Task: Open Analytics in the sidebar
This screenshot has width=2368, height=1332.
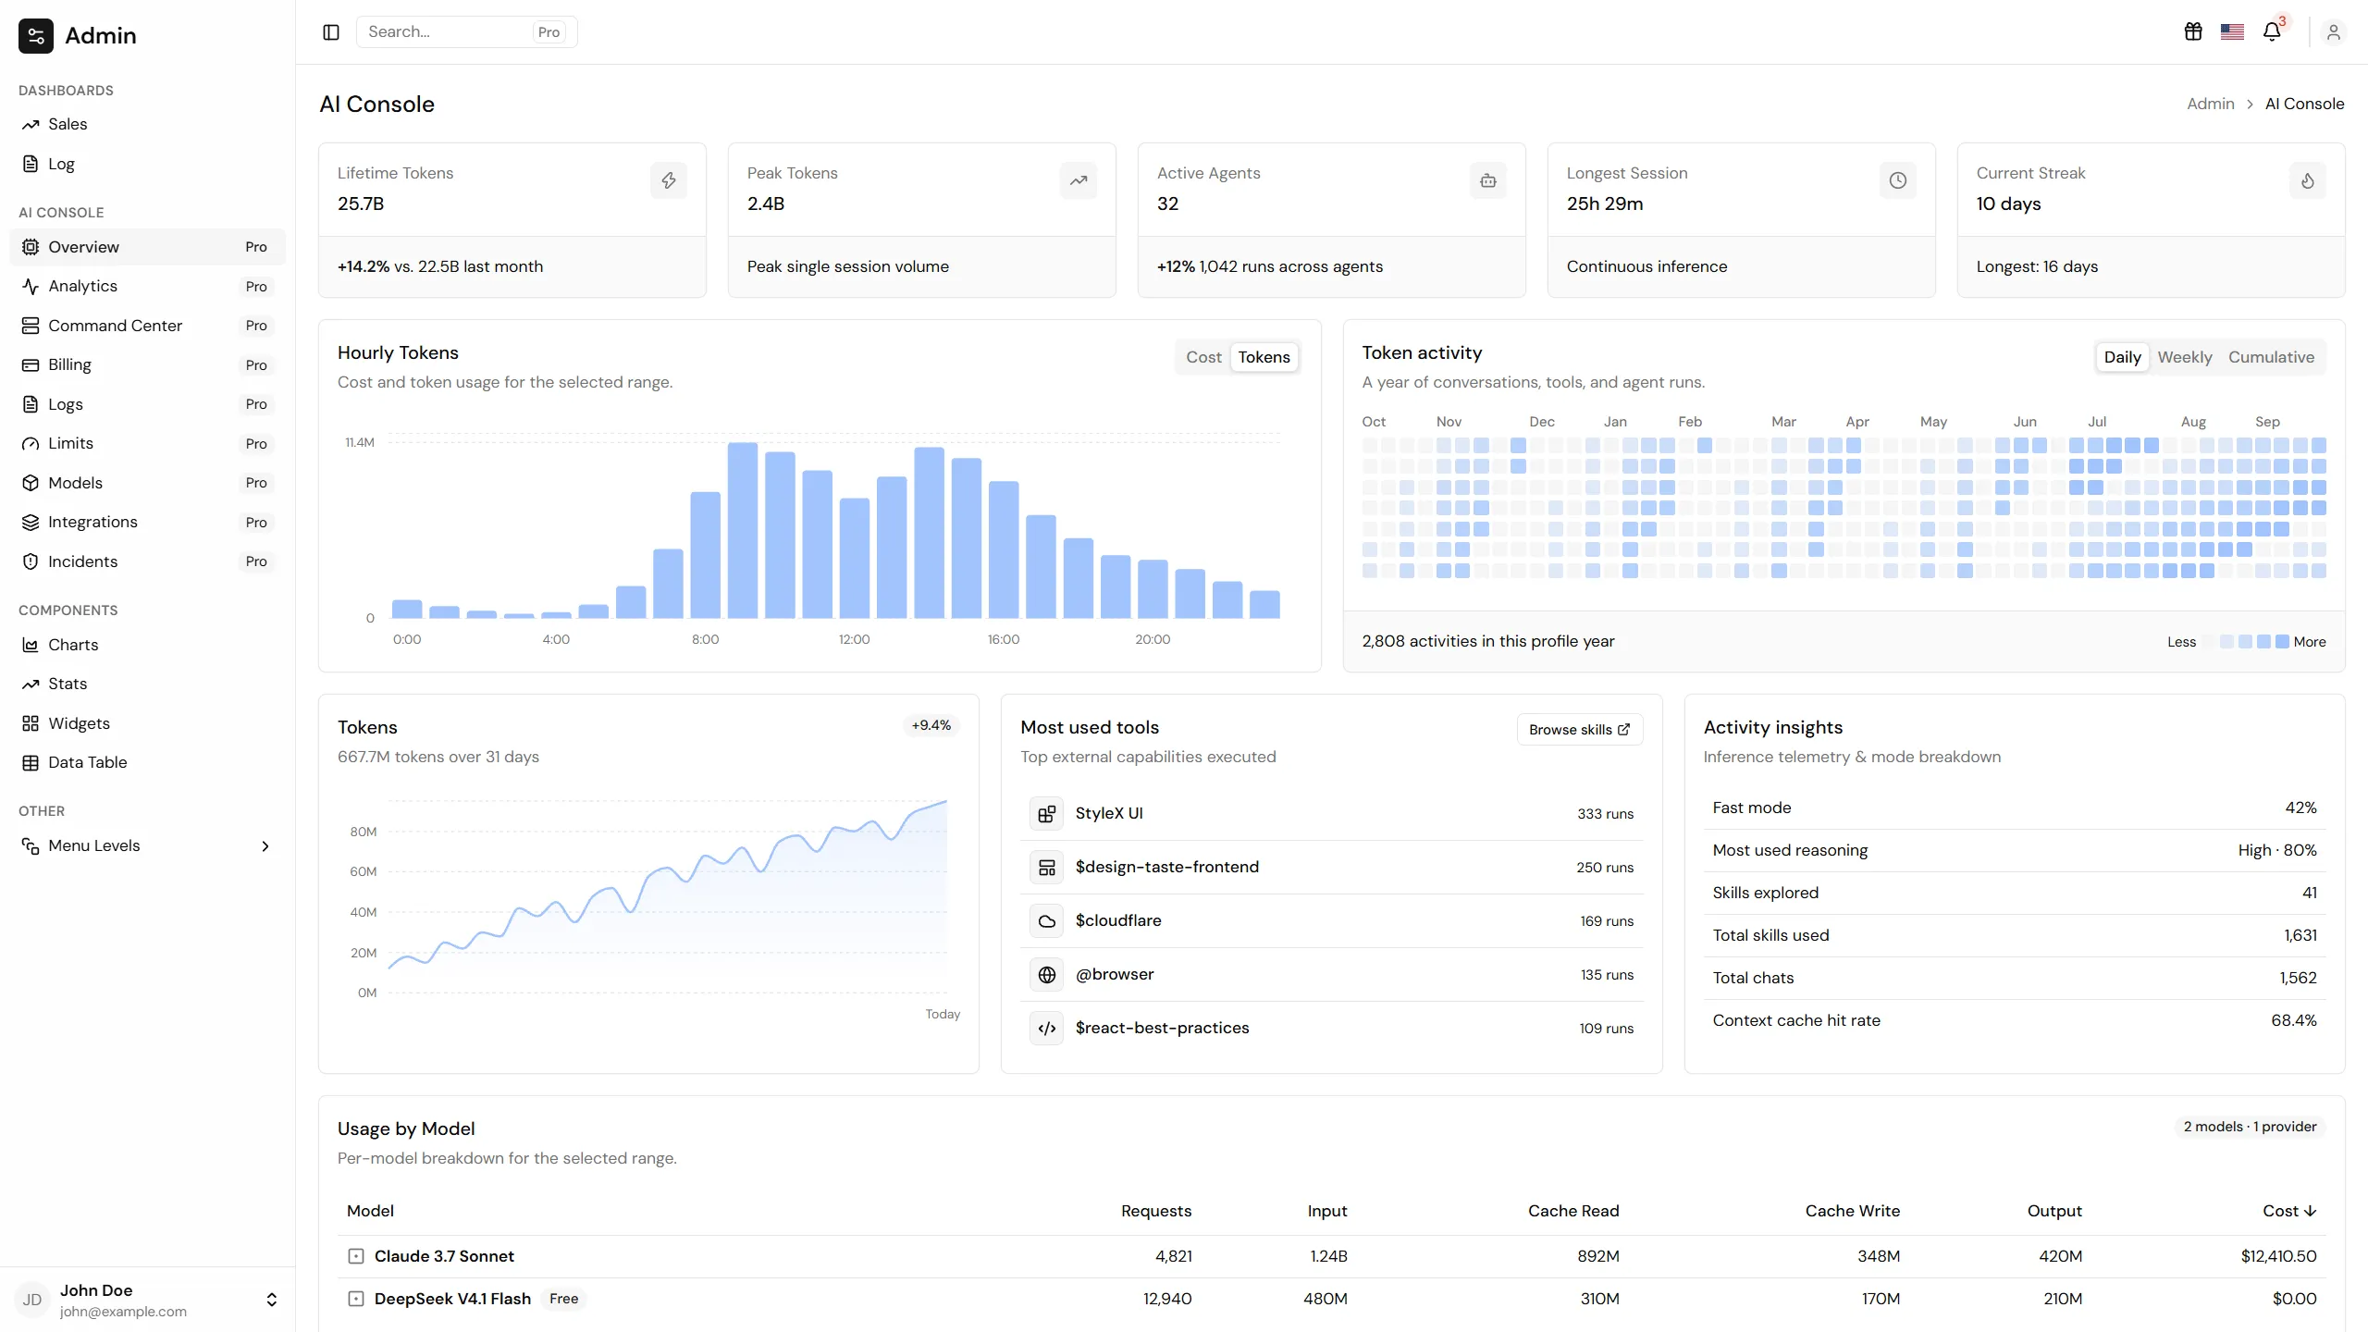Action: (148, 287)
